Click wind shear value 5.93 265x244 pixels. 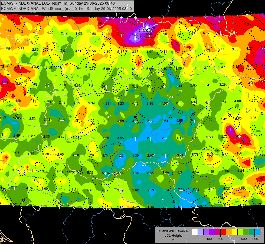click(76, 137)
